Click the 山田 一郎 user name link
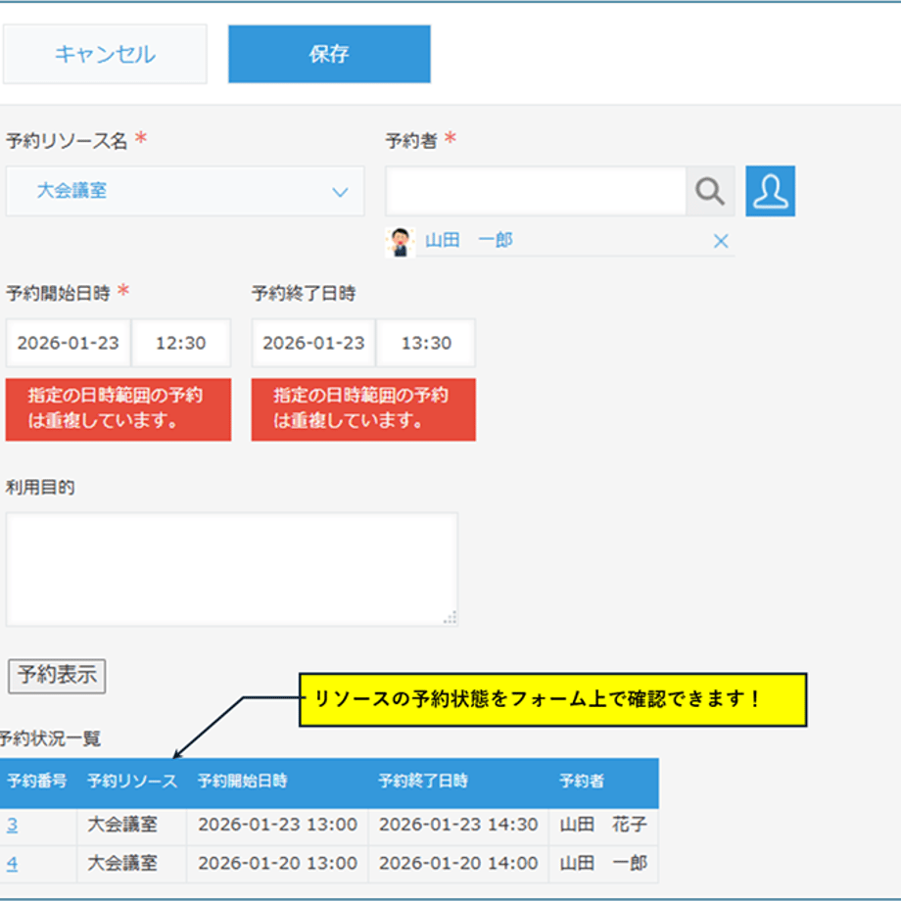The height and width of the screenshot is (901, 901). [x=469, y=240]
